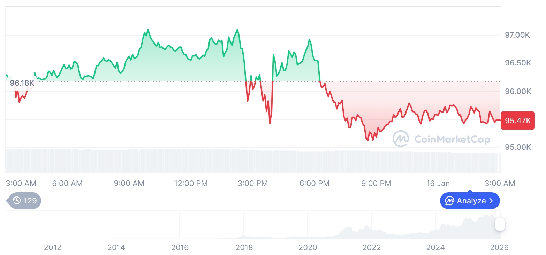Jump to 2018 in the year navigator

(244, 247)
